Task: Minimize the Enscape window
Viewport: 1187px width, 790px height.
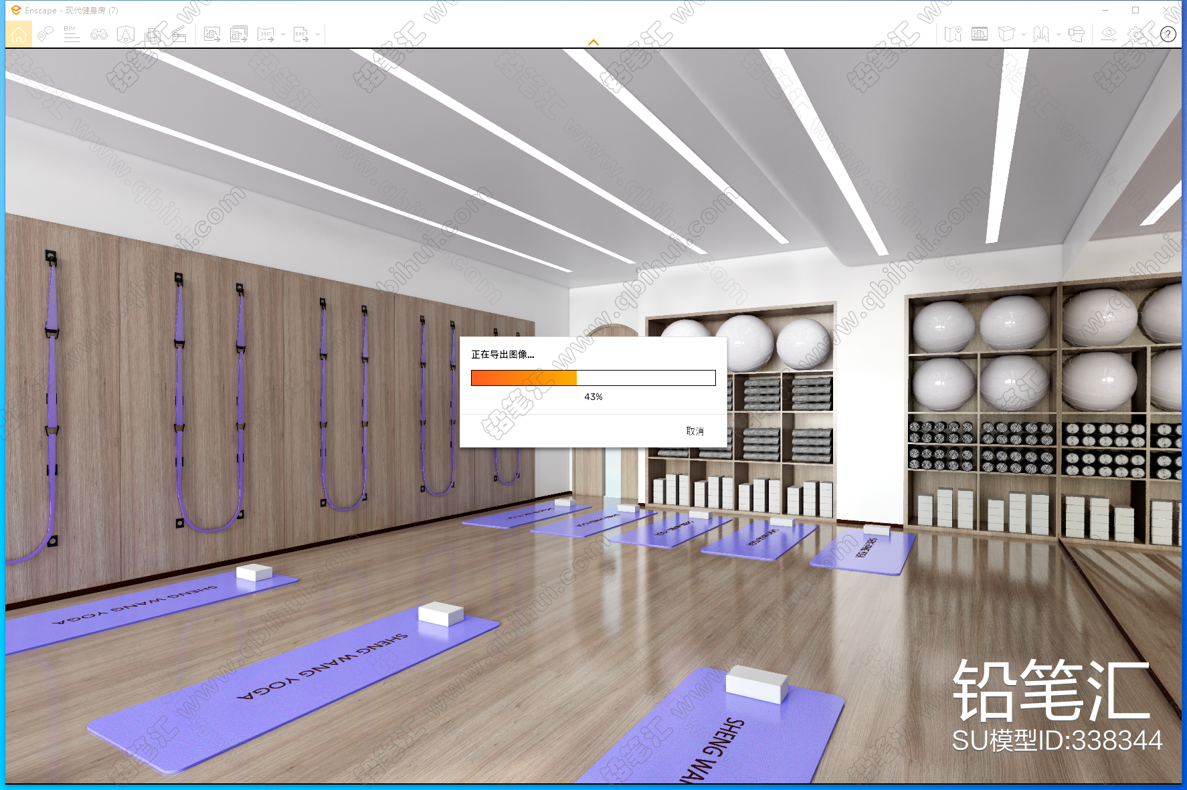Action: [x=1105, y=10]
